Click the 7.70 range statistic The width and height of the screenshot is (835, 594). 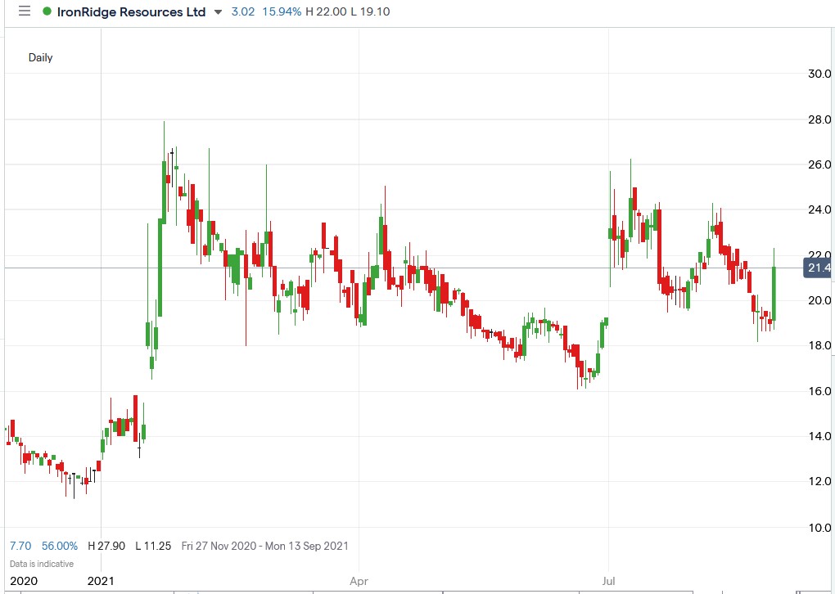pos(19,546)
